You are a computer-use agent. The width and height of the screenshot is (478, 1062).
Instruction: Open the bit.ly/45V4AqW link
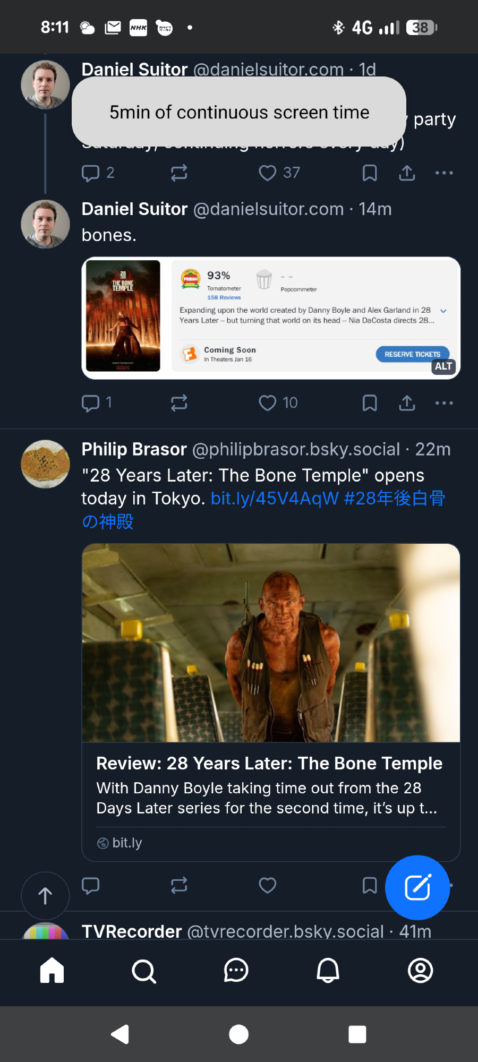click(275, 499)
